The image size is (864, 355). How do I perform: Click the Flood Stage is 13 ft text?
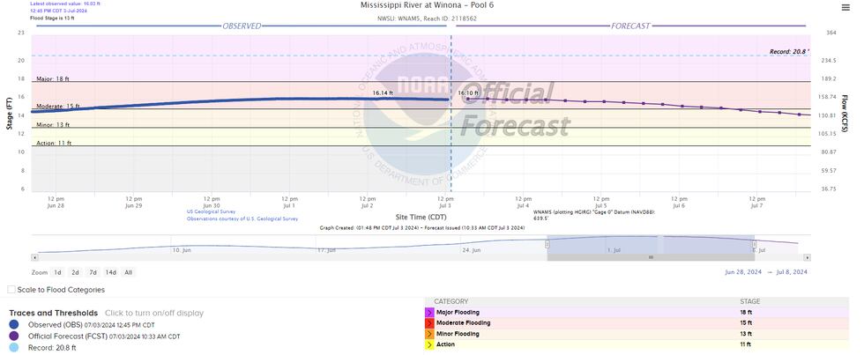(52, 18)
